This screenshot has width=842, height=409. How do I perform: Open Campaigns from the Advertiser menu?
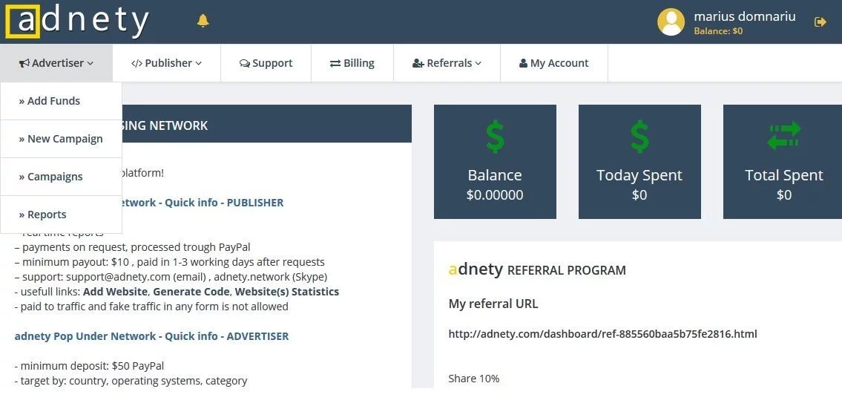pyautogui.click(x=62, y=177)
